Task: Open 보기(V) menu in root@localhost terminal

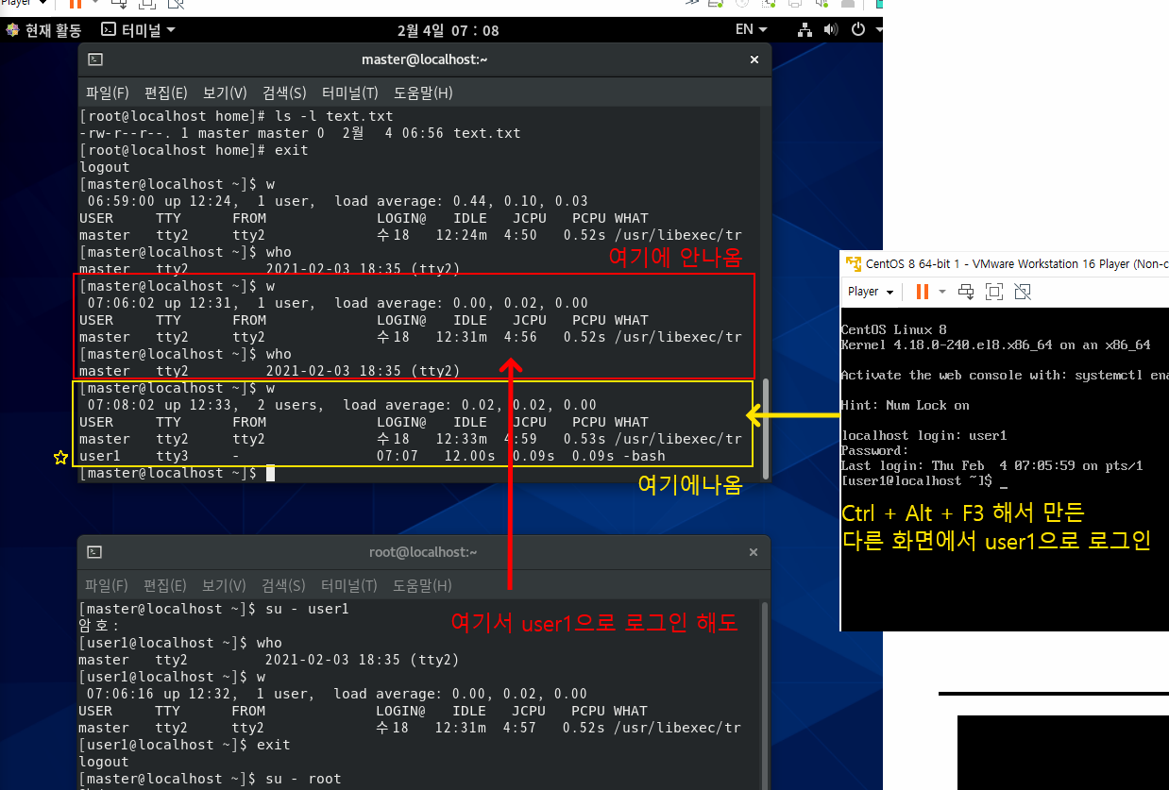Action: pos(224,585)
